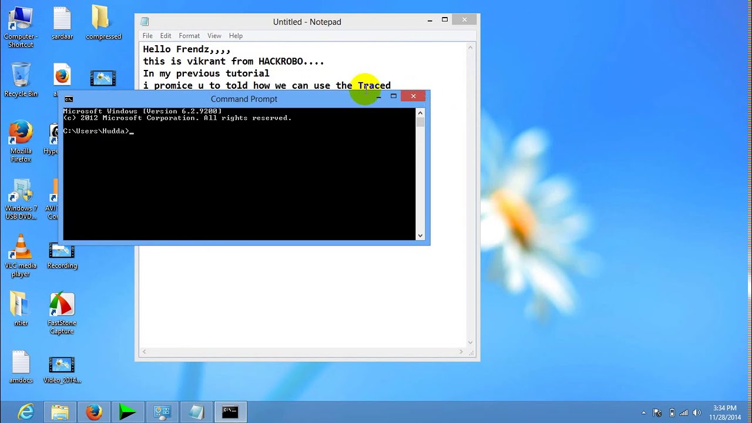Open the monitor settings taskbar icon
752x423 pixels.
(x=162, y=412)
